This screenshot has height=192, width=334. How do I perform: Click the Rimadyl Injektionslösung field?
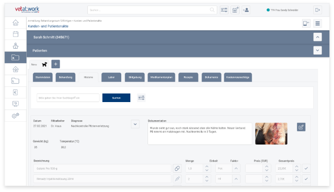(x=102, y=179)
